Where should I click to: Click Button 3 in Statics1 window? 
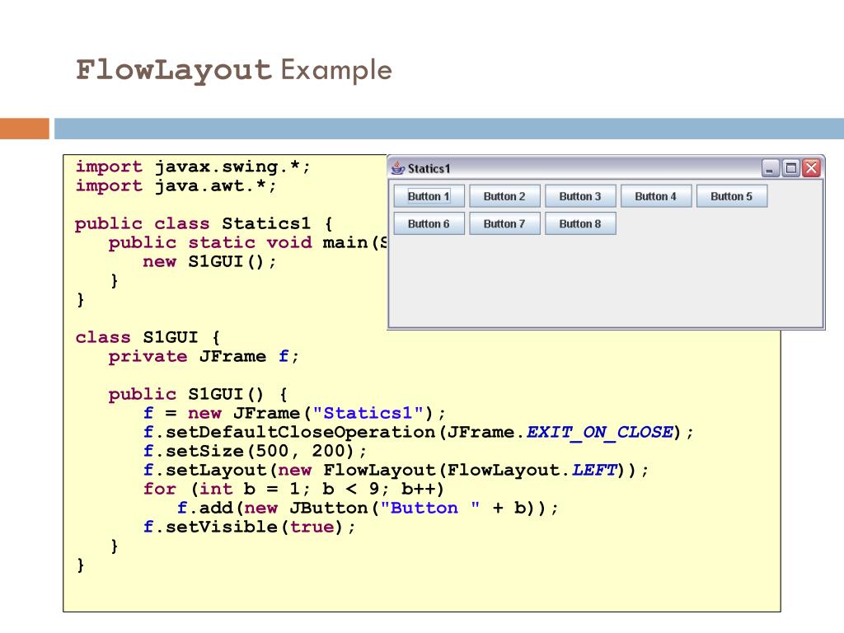(580, 196)
